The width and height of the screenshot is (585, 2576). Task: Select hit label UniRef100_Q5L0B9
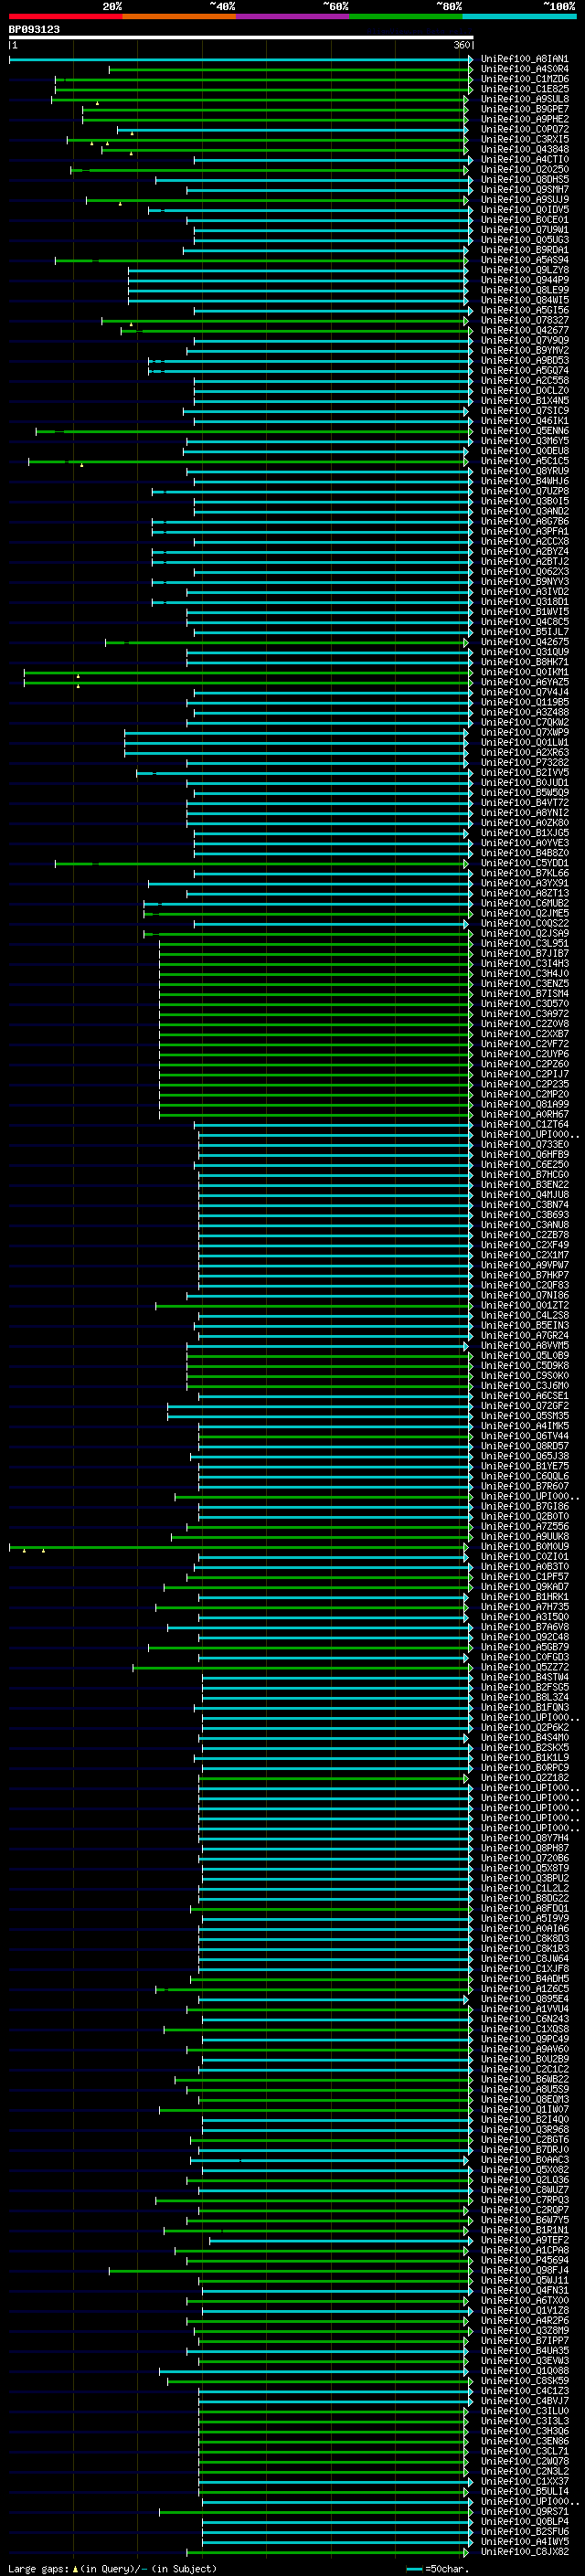[x=524, y=1355]
